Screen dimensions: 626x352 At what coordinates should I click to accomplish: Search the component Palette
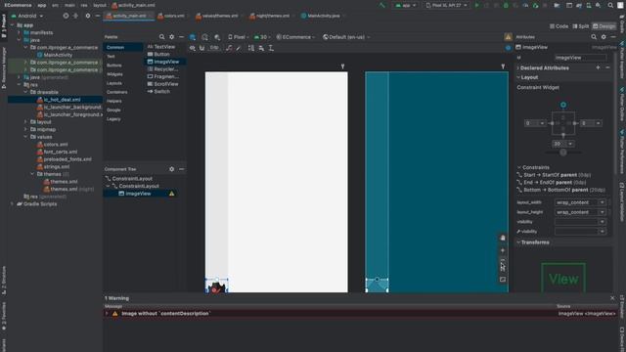point(161,37)
